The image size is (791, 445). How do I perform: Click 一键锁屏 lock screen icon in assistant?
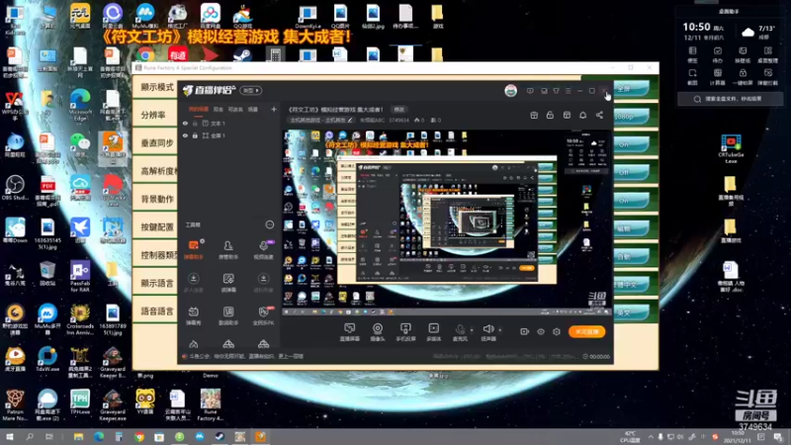coord(743,77)
